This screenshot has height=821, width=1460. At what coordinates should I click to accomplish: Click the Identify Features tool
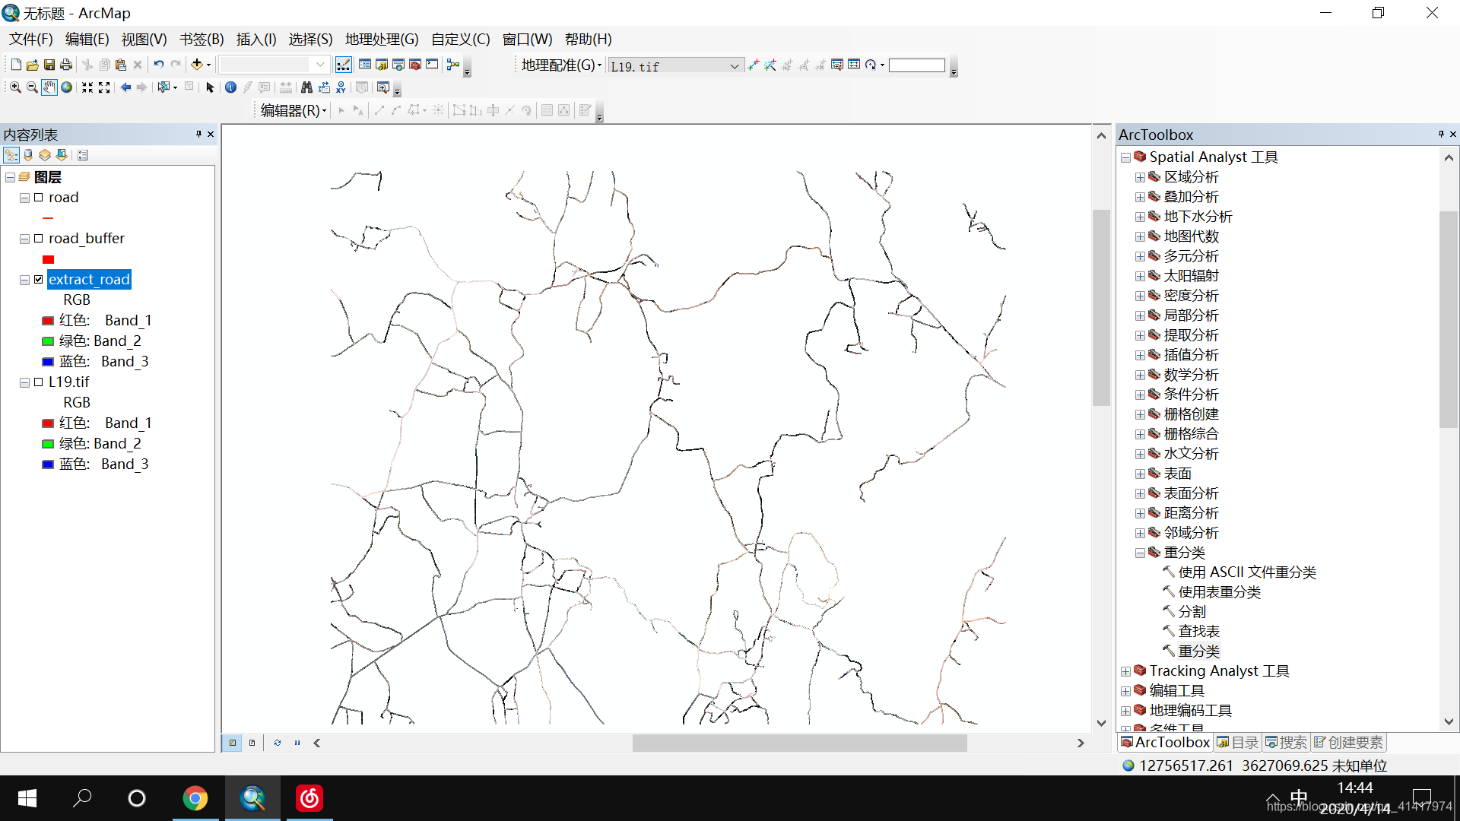point(227,88)
